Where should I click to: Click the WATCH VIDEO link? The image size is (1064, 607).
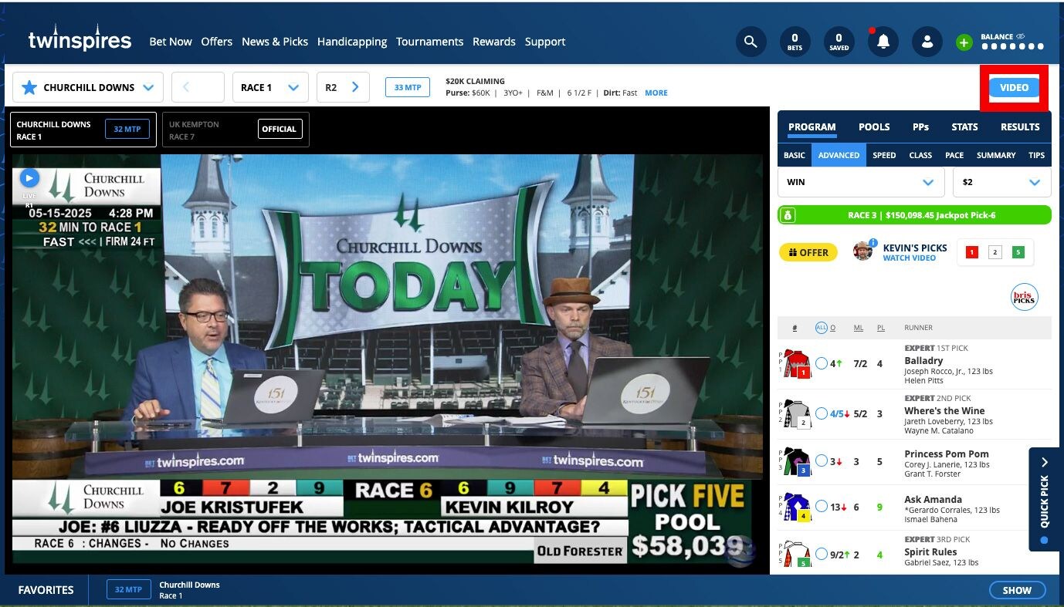click(x=909, y=258)
